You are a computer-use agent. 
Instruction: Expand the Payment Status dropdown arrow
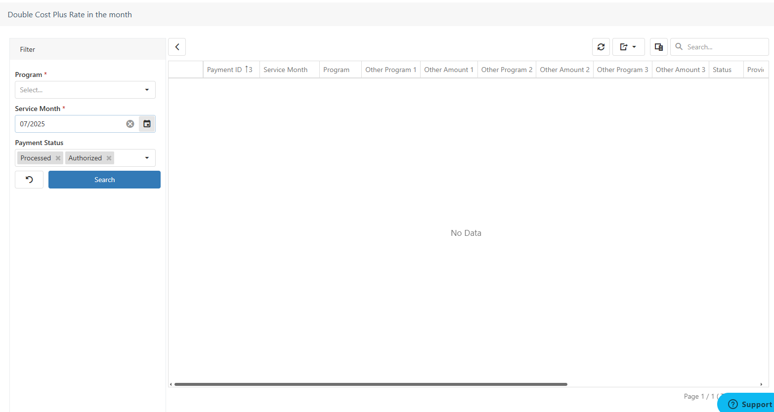point(147,158)
